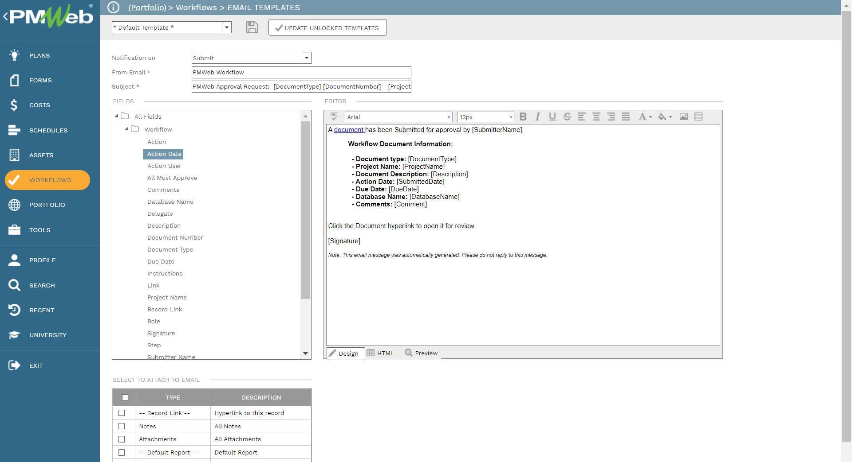
Task: Select Action Date in the fields tree
Action: coord(163,154)
